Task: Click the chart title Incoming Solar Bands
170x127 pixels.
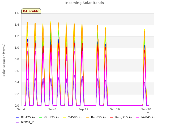Action: point(84,3)
